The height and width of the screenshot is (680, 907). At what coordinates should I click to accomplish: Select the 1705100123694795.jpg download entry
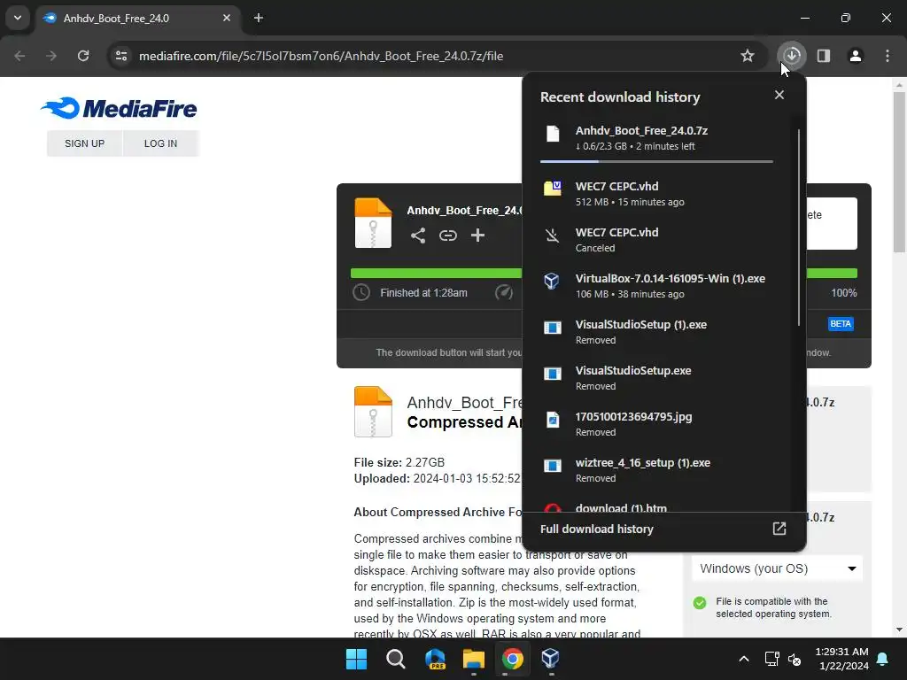(656, 424)
